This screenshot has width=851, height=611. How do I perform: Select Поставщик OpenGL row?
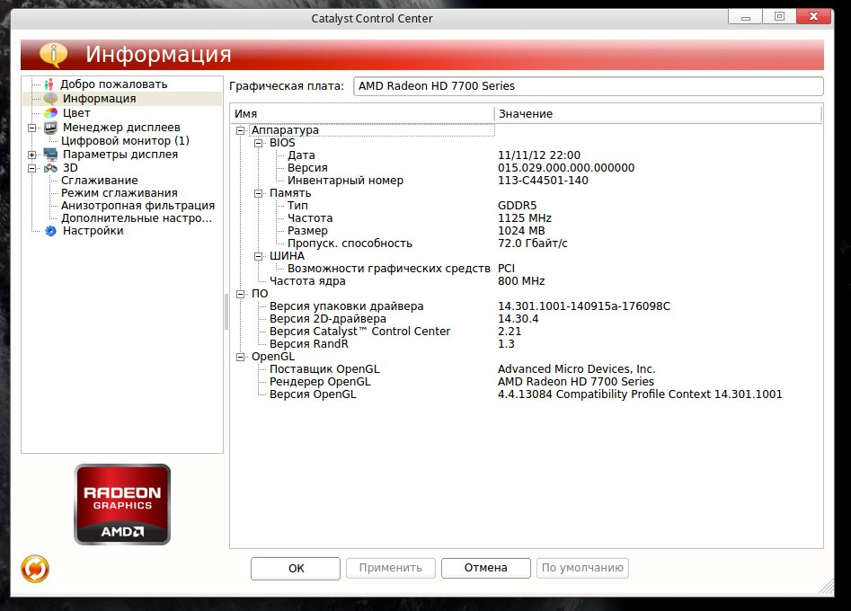point(527,369)
